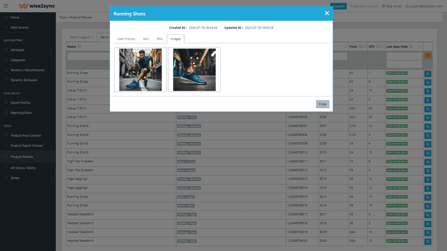Open the runner kneeling image thumbnail
The image size is (447, 251).
click(x=140, y=69)
